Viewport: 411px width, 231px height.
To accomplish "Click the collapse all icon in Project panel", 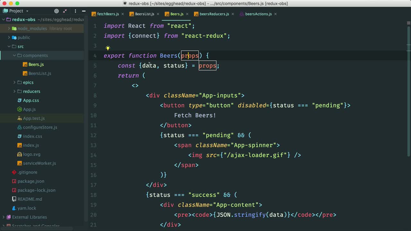I will [x=65, y=11].
